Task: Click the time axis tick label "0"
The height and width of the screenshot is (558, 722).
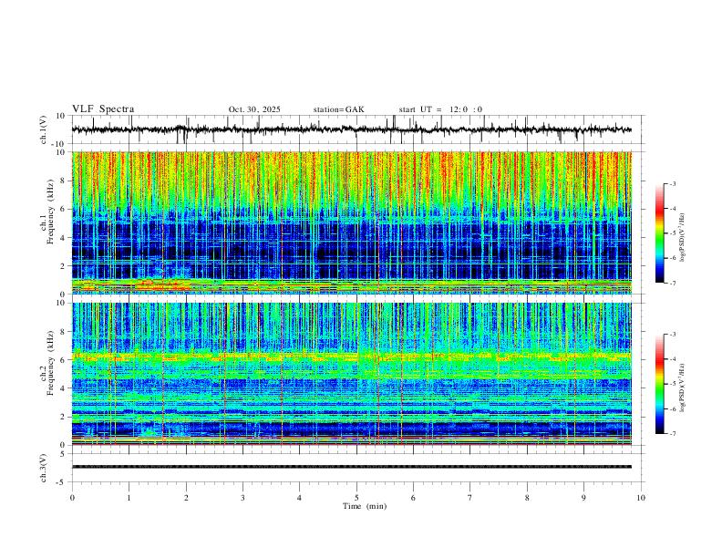Action: (72, 498)
